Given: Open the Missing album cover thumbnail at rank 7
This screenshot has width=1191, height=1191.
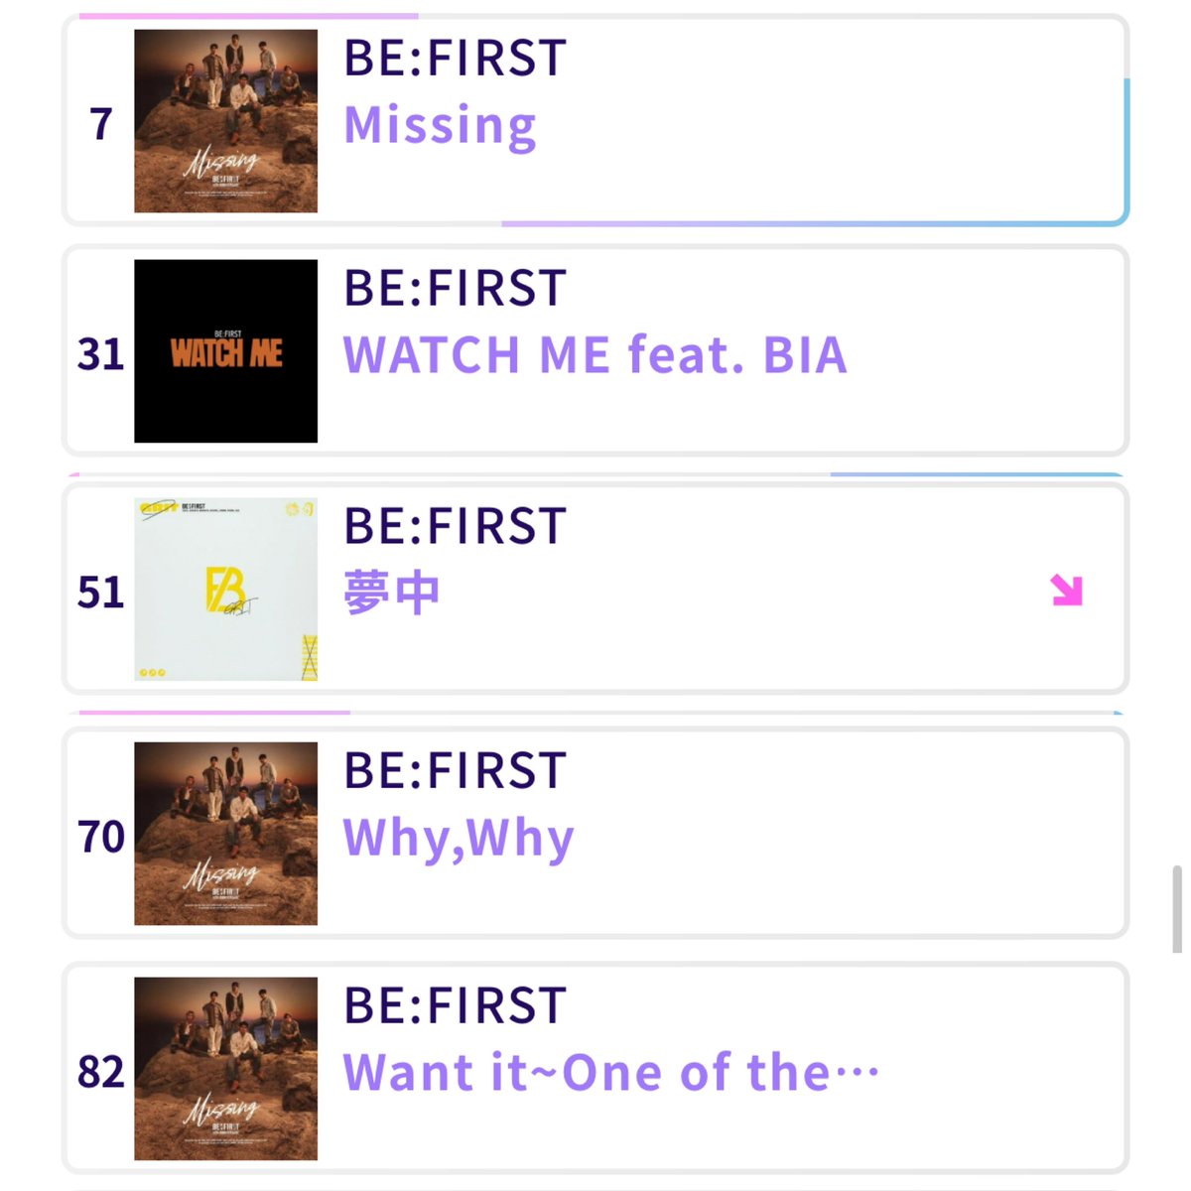Looking at the screenshot, I should tap(226, 121).
